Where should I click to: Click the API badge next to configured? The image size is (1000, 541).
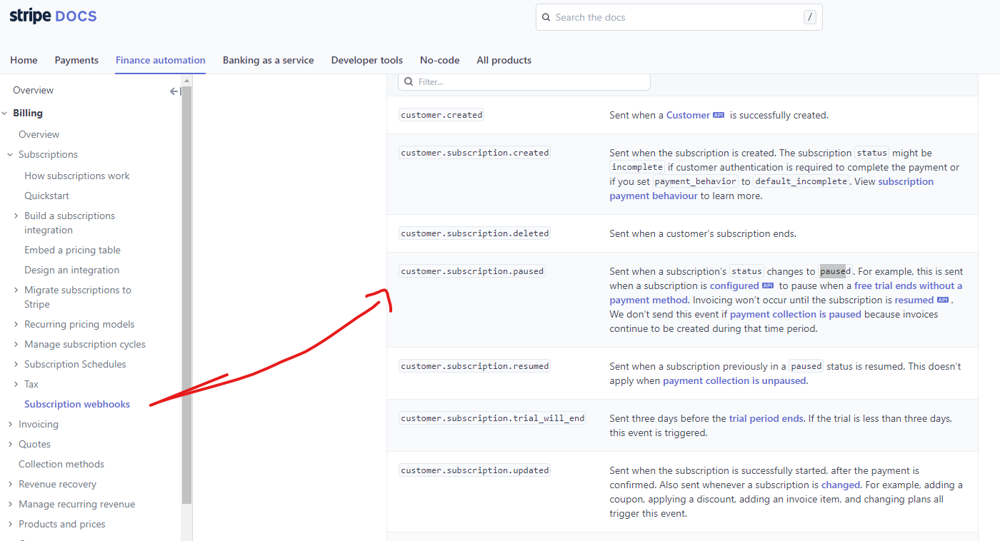click(768, 285)
